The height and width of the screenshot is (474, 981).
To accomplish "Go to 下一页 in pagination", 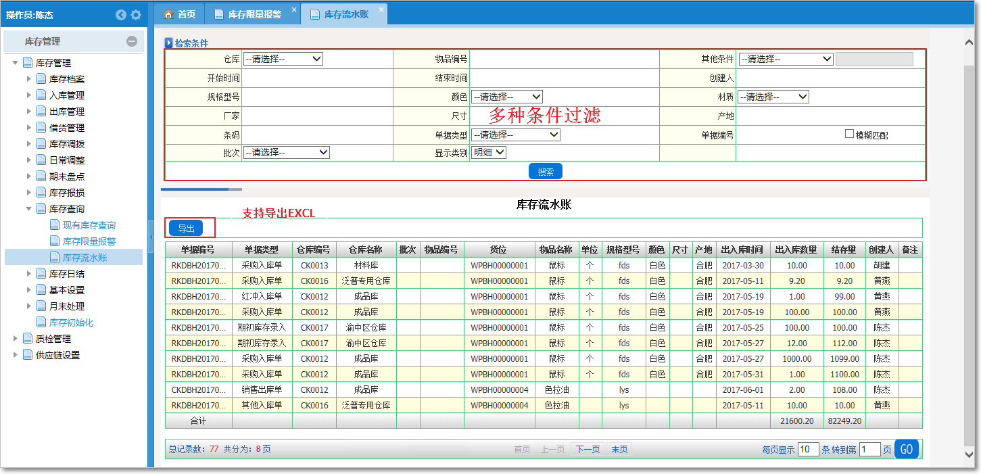I will (x=586, y=450).
